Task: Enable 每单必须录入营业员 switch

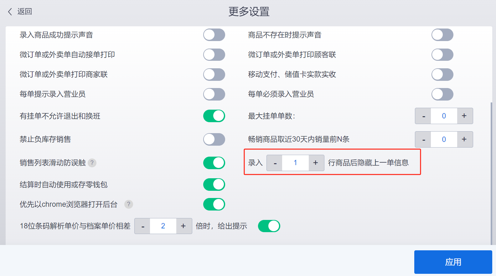Action: click(x=442, y=94)
